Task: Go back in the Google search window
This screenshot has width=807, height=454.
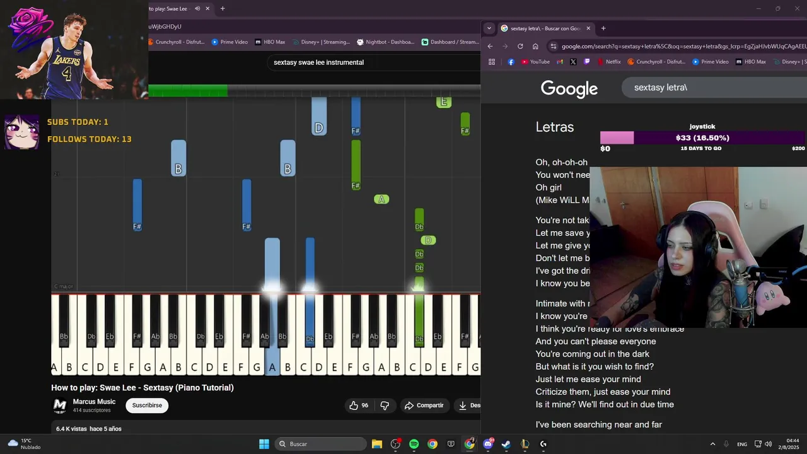Action: point(491,46)
